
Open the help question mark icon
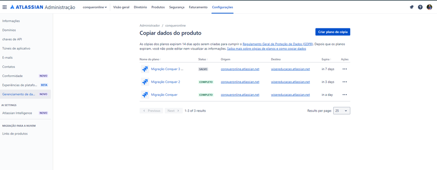(420, 7)
